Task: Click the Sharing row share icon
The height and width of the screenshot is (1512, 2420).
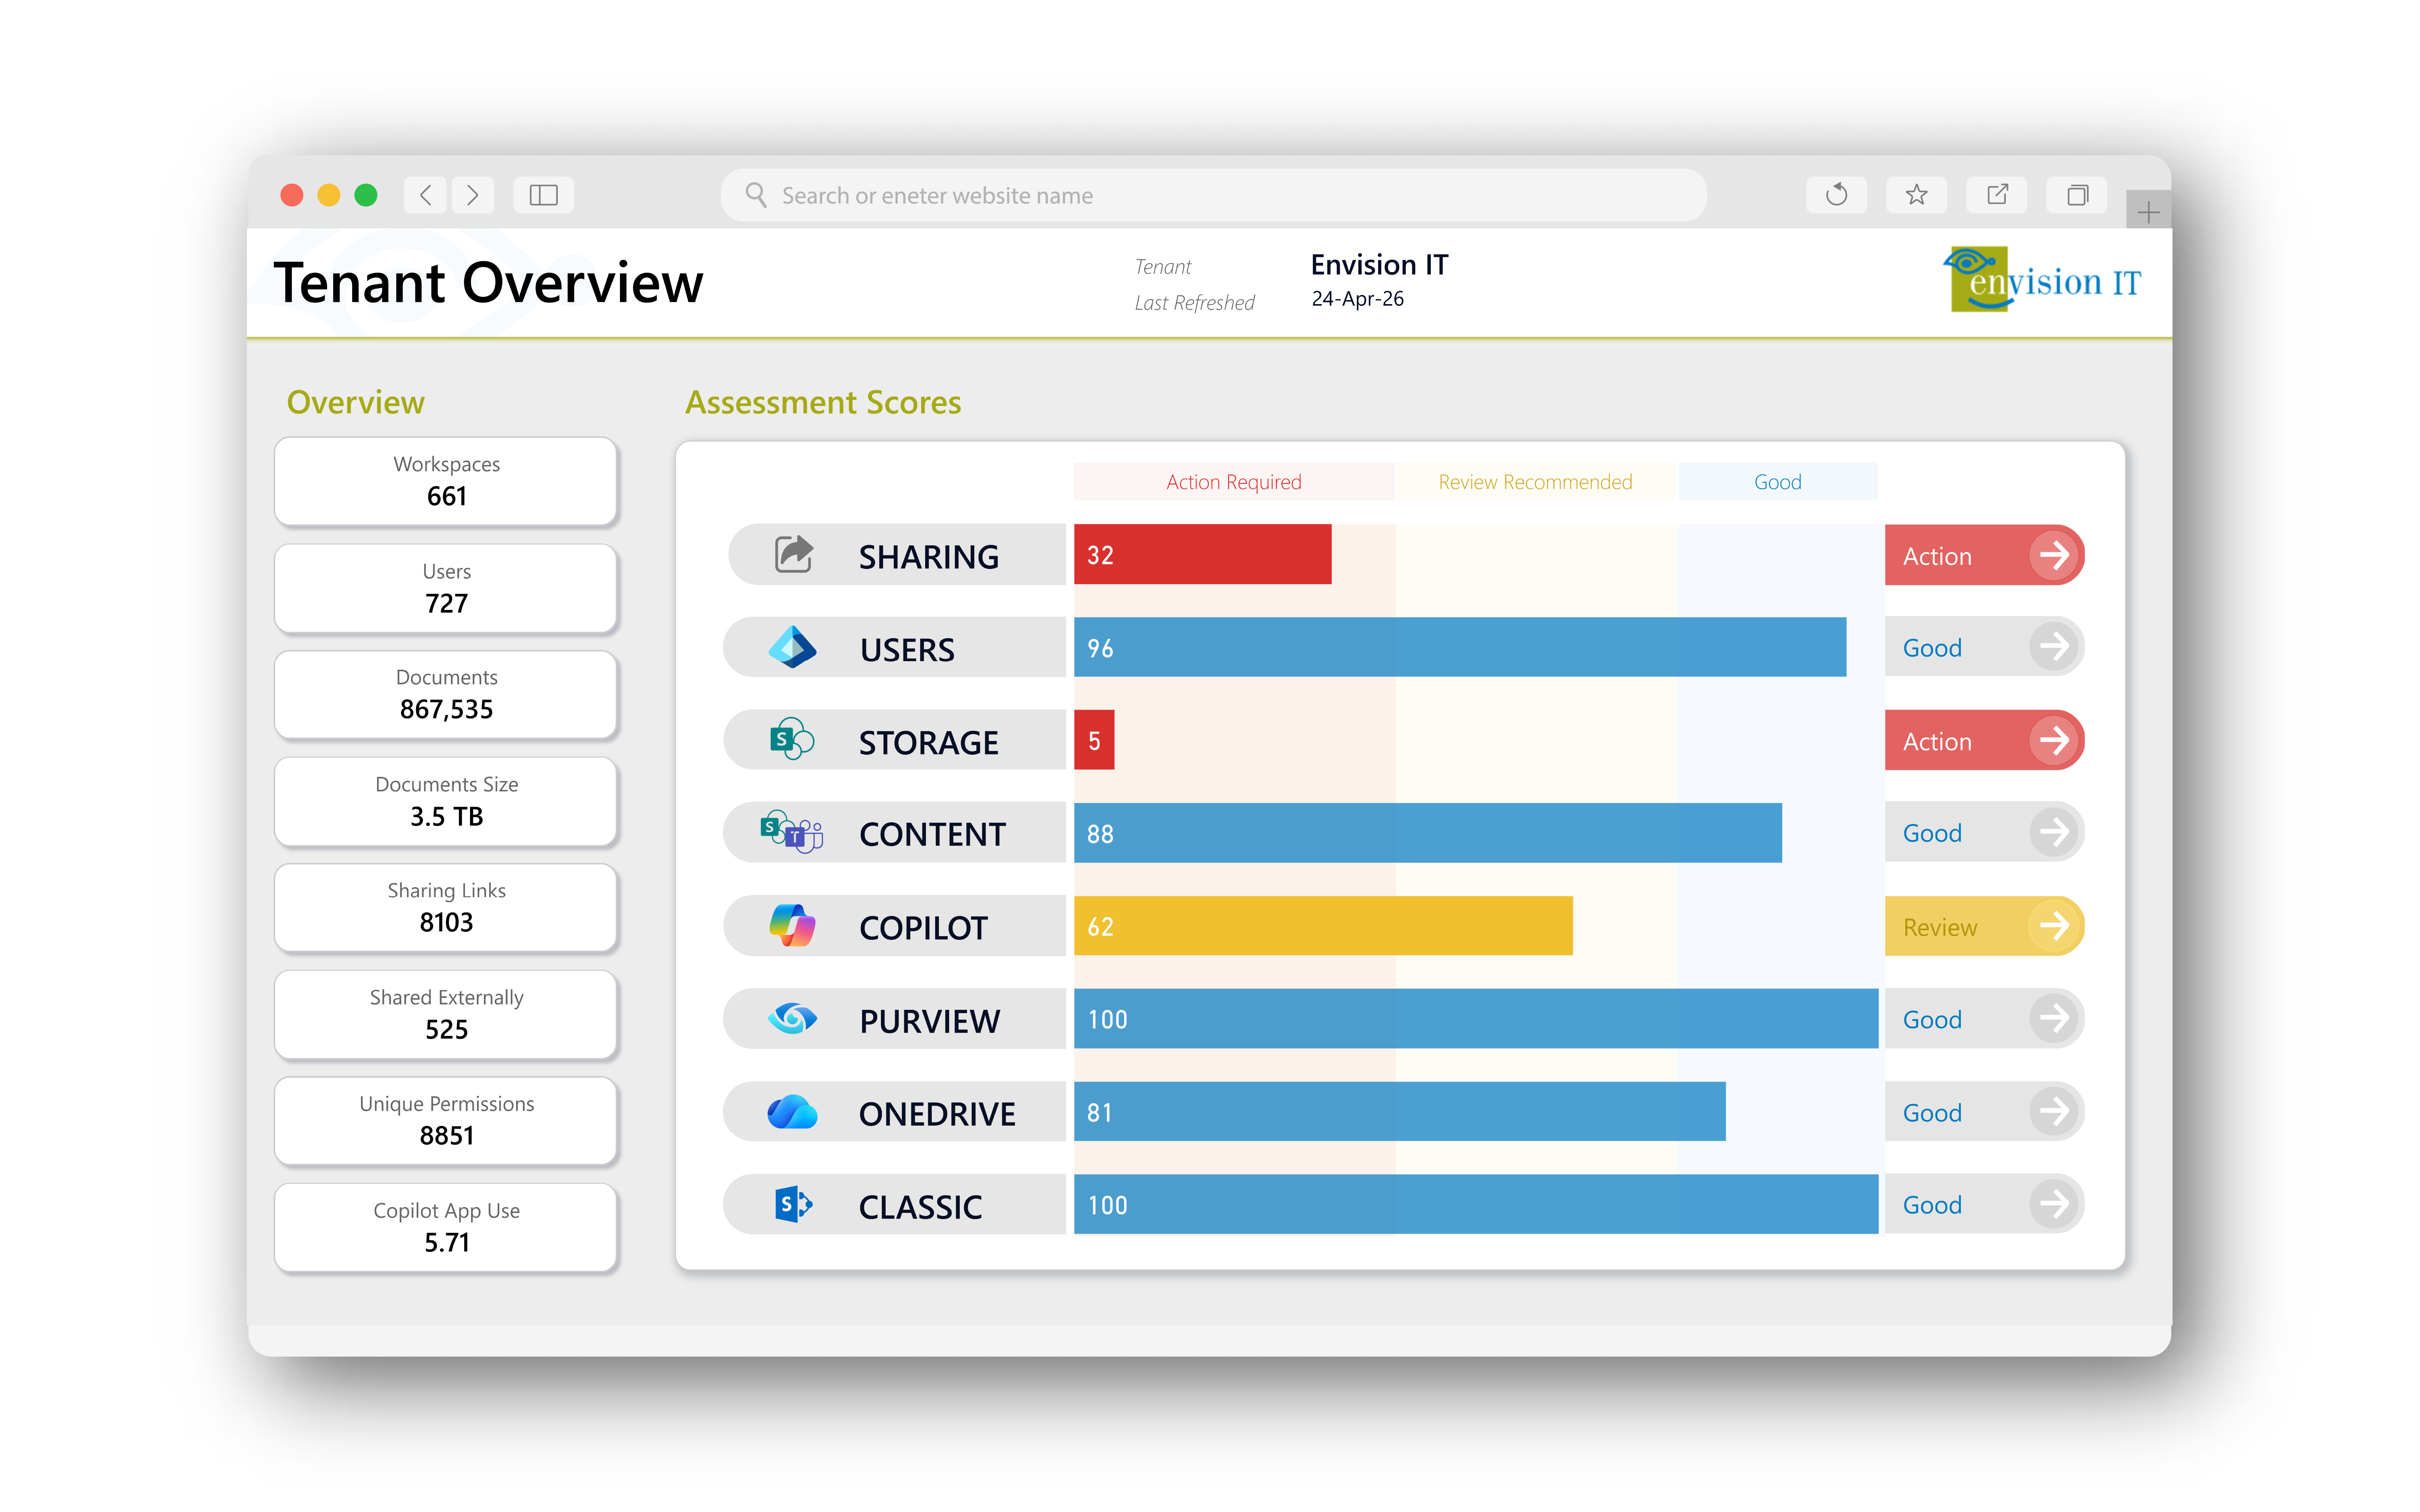Action: (x=793, y=554)
